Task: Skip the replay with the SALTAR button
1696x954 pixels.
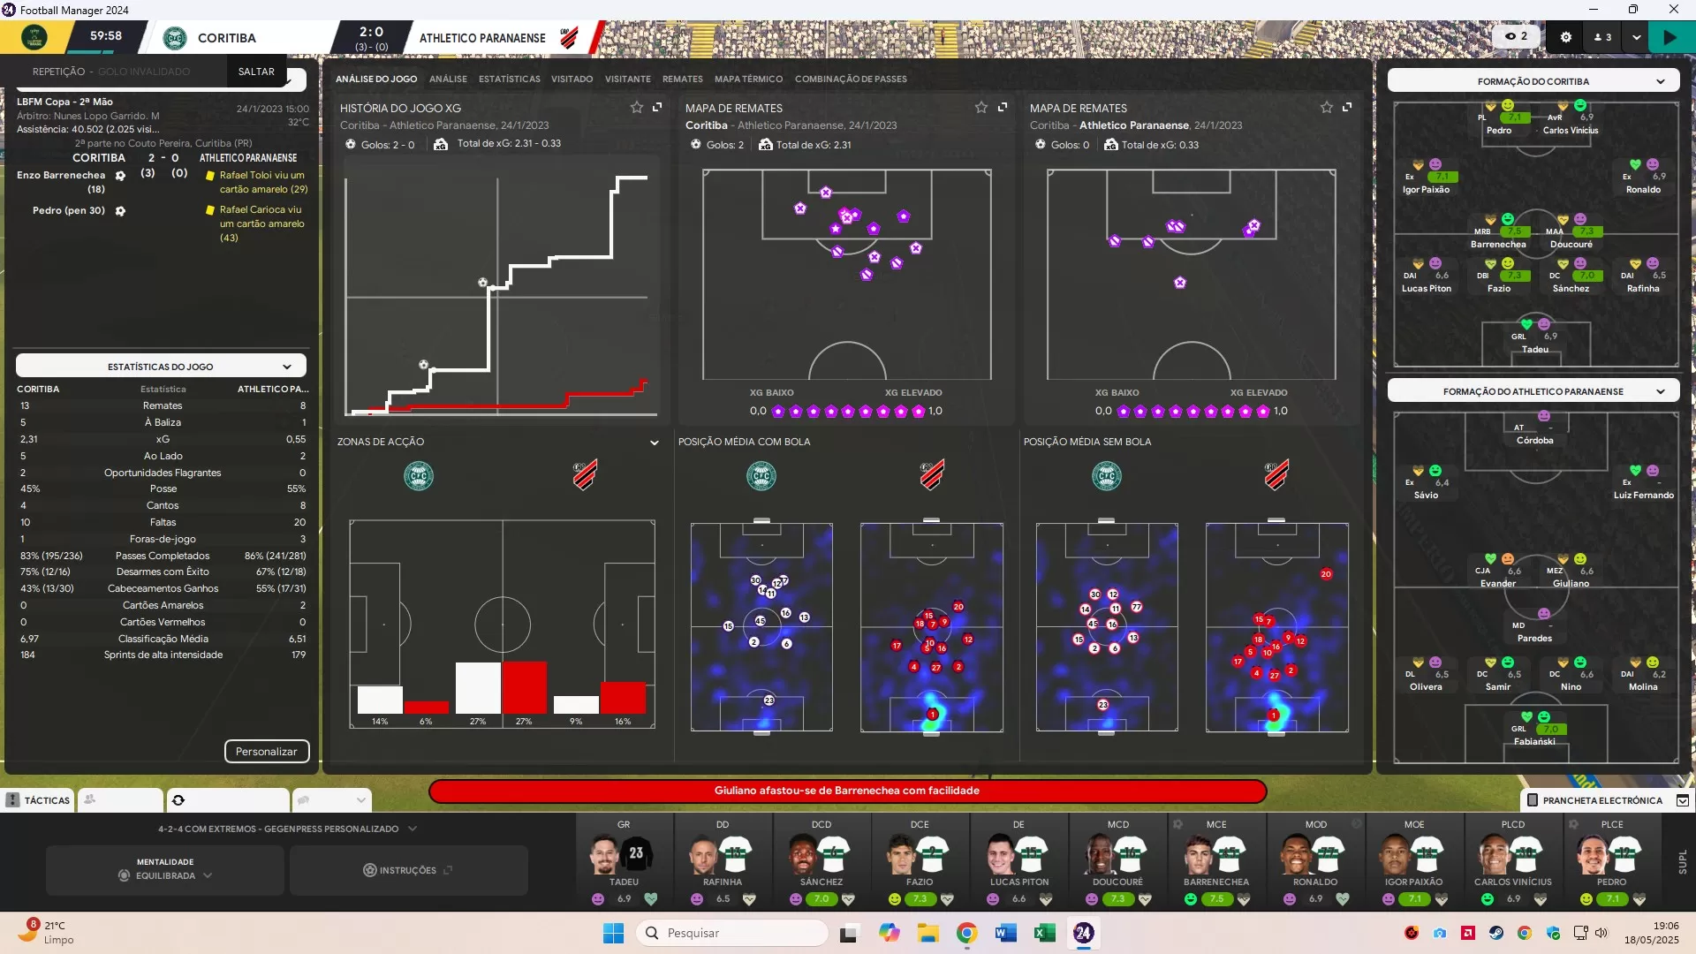Action: 256,72
